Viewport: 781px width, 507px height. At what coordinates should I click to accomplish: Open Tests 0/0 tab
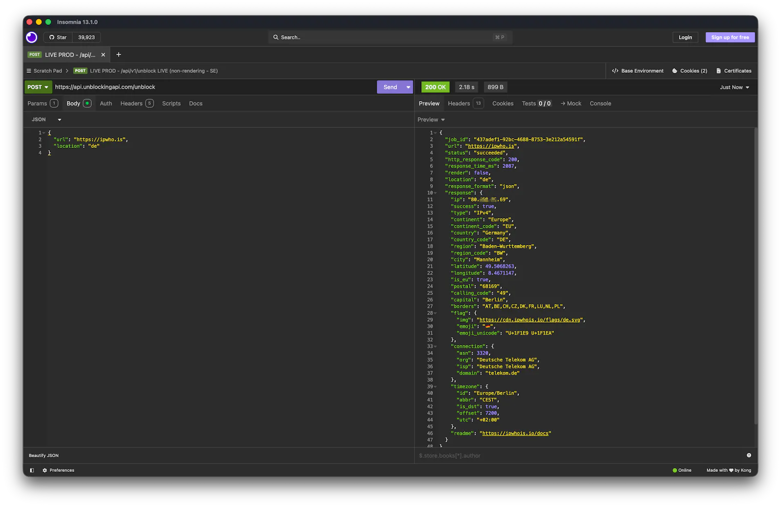(x=536, y=103)
